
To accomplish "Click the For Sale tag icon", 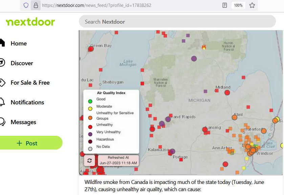I will click(x=2, y=83).
